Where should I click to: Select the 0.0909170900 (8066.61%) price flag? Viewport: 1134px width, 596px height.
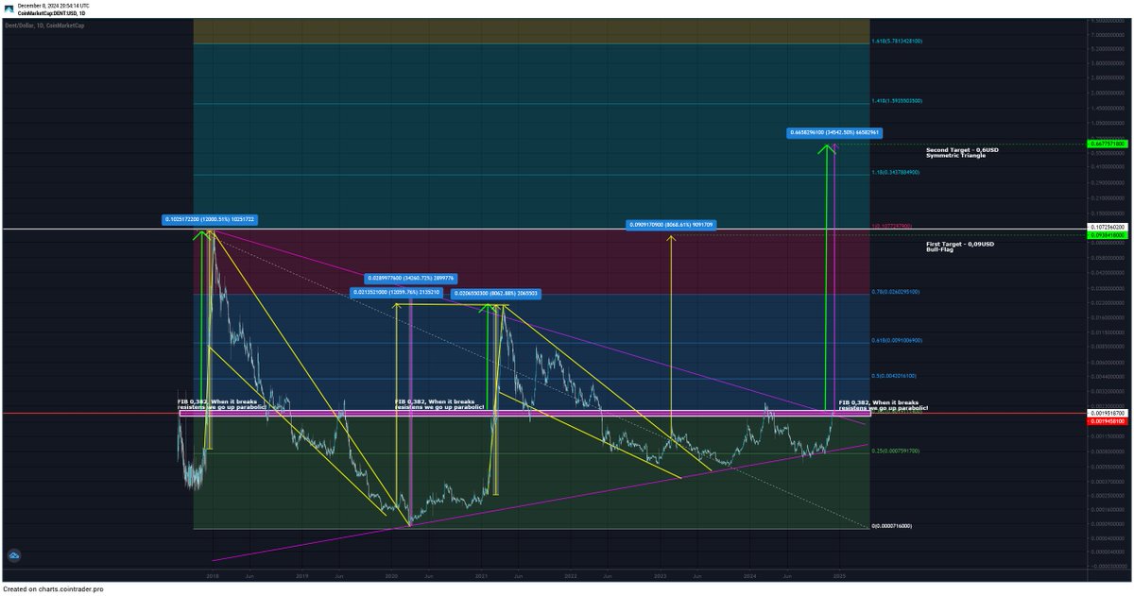coord(672,223)
